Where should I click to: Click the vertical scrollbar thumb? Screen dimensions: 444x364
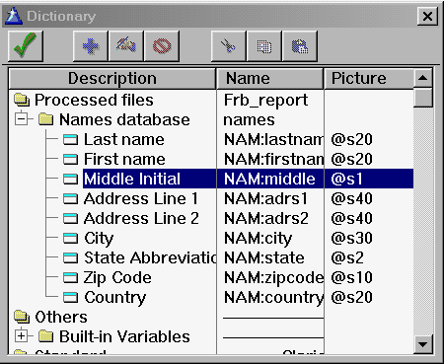coord(422,98)
